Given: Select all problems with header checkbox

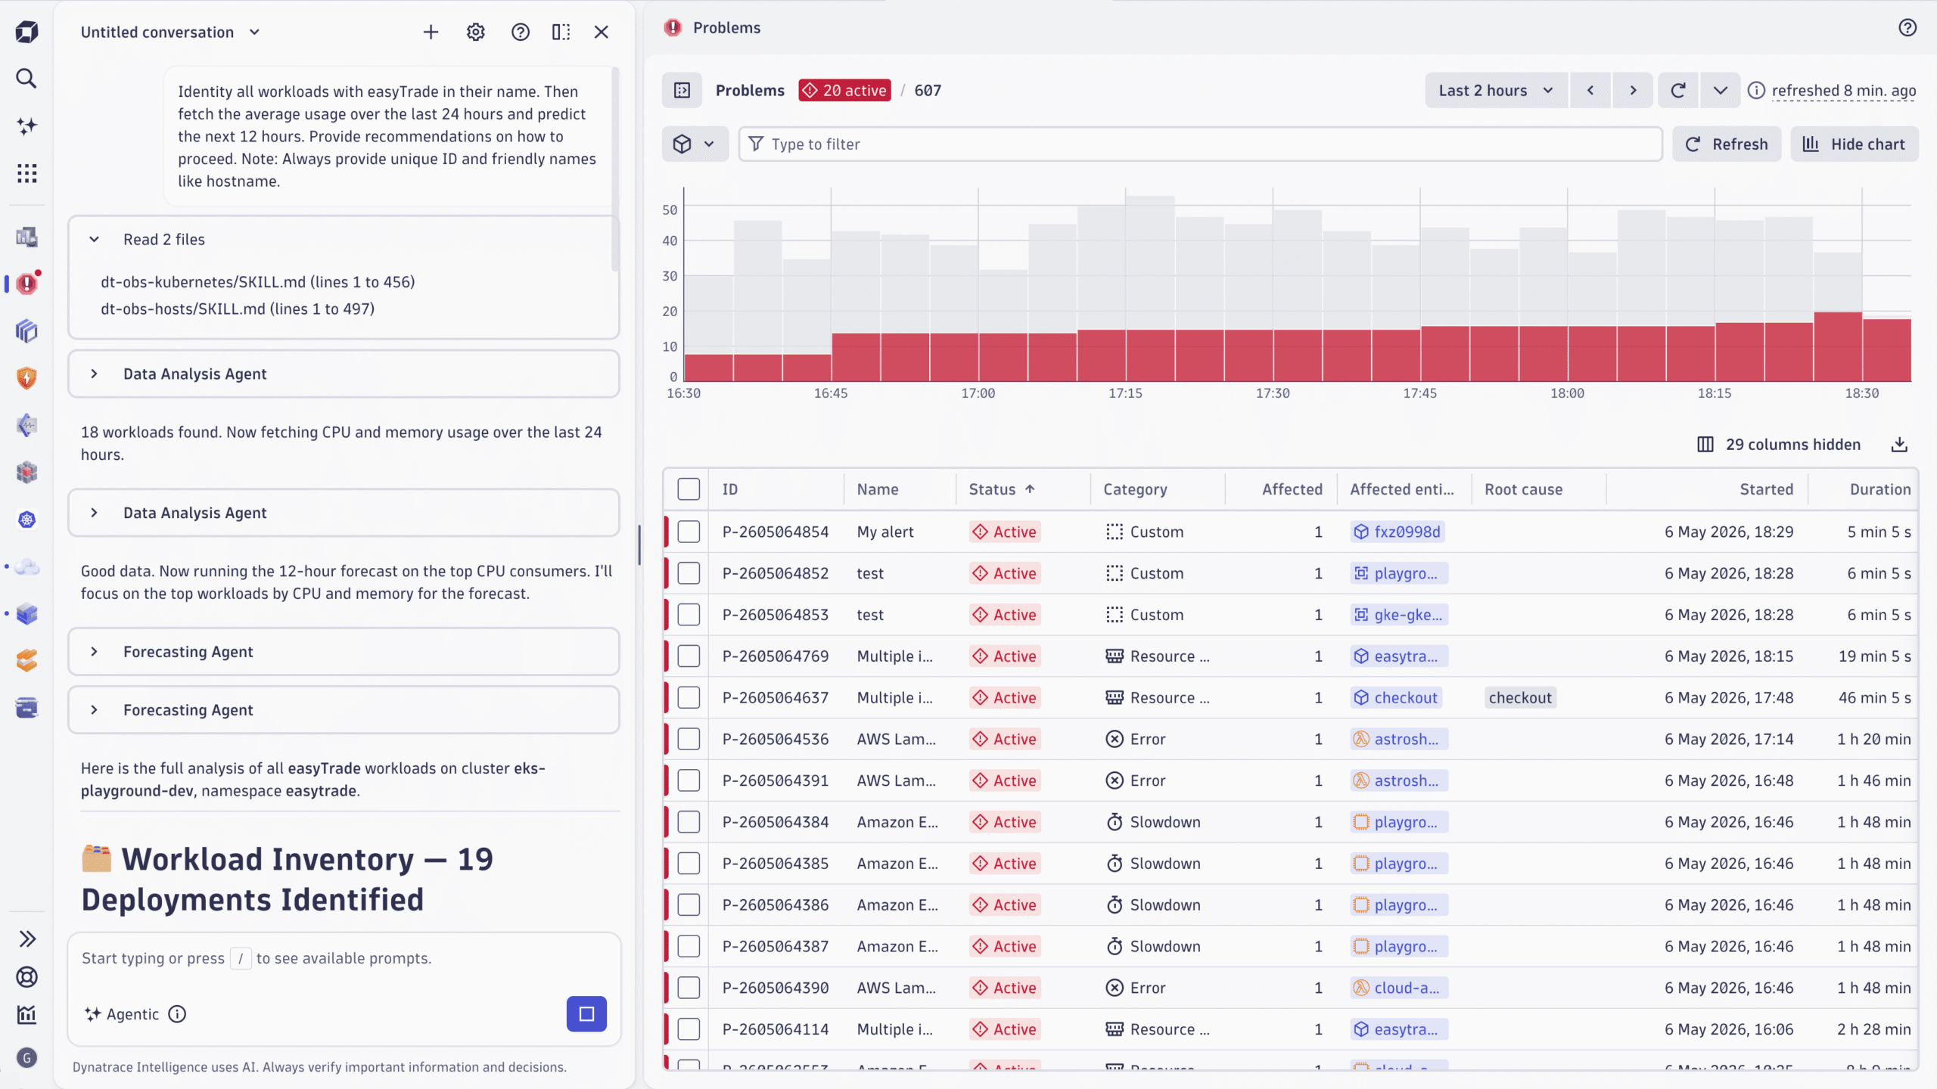Looking at the screenshot, I should pos(689,489).
